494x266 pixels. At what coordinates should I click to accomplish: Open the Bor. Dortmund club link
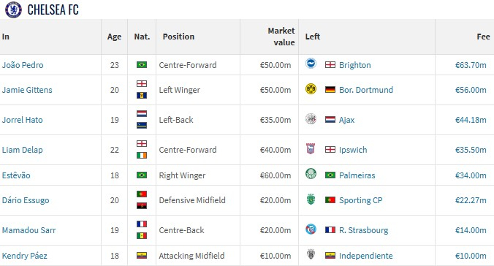(366, 90)
